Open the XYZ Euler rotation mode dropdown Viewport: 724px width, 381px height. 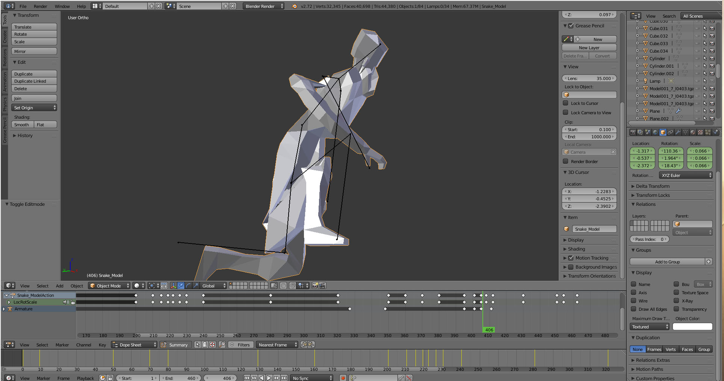[686, 175]
